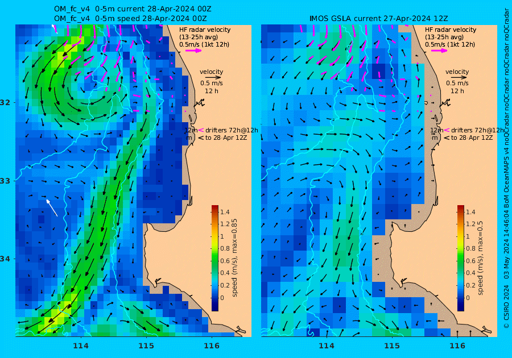Click 'speed (m/s), max=0.85' colorbar label
This screenshot has width=512, height=358.
pos(234,258)
